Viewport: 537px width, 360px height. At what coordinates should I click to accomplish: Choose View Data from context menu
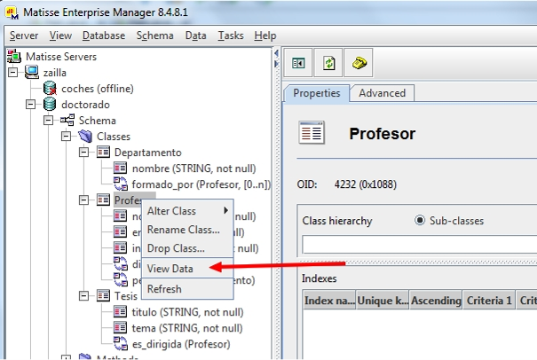tap(187, 269)
